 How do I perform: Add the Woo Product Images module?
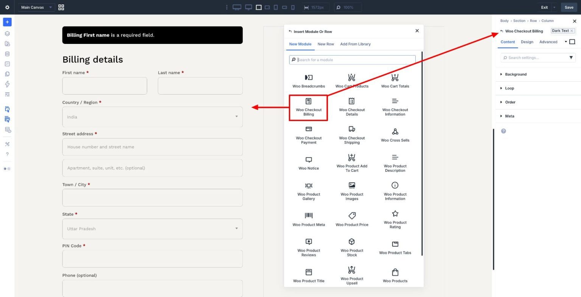tap(352, 191)
